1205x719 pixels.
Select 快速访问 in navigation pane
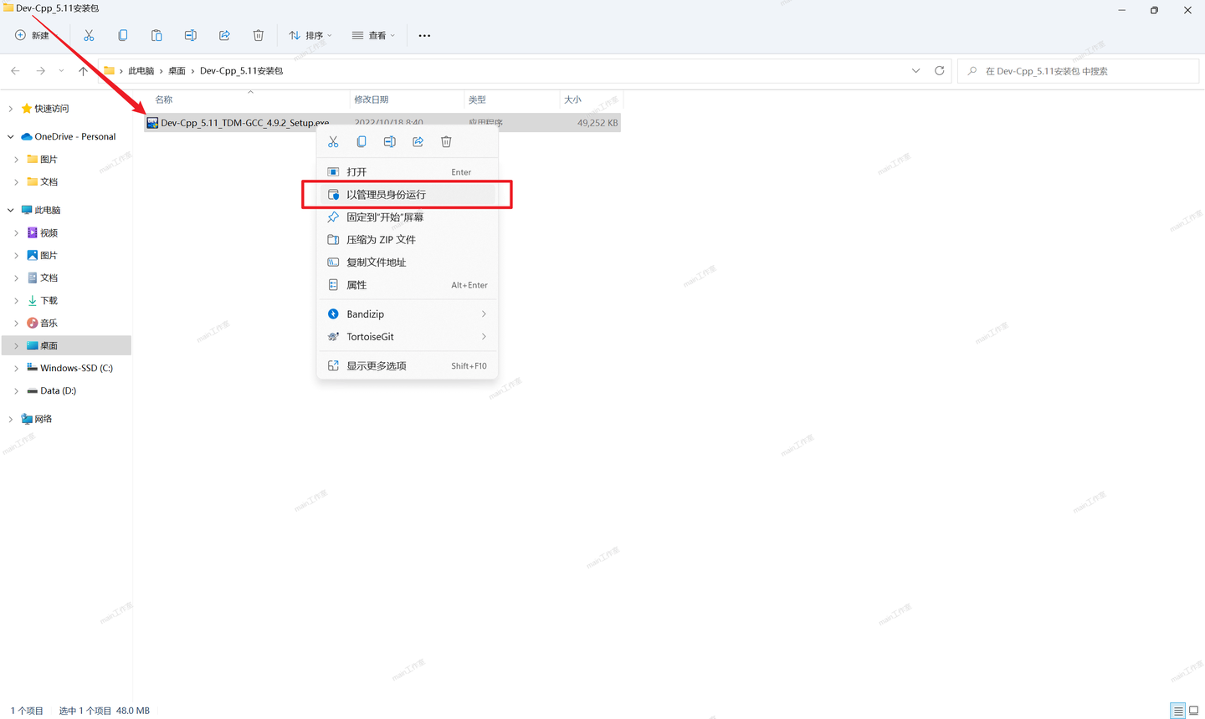coord(51,109)
